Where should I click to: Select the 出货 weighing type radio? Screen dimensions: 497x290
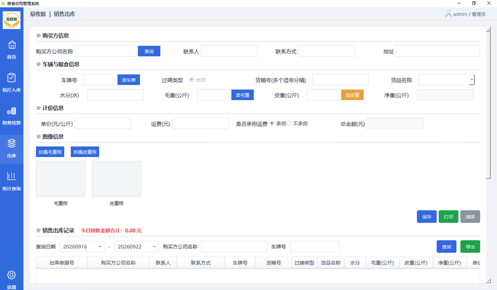click(192, 80)
